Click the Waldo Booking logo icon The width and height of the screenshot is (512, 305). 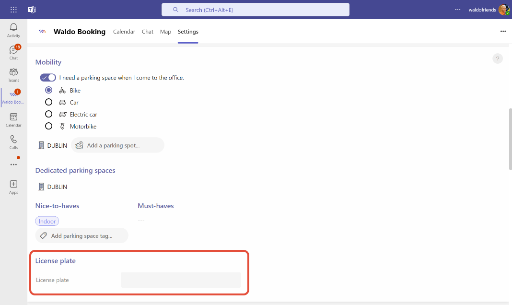[x=43, y=31]
